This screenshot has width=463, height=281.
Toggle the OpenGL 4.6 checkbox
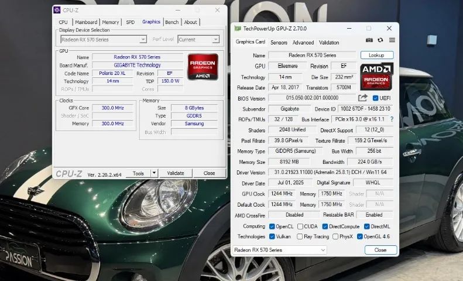(359, 237)
